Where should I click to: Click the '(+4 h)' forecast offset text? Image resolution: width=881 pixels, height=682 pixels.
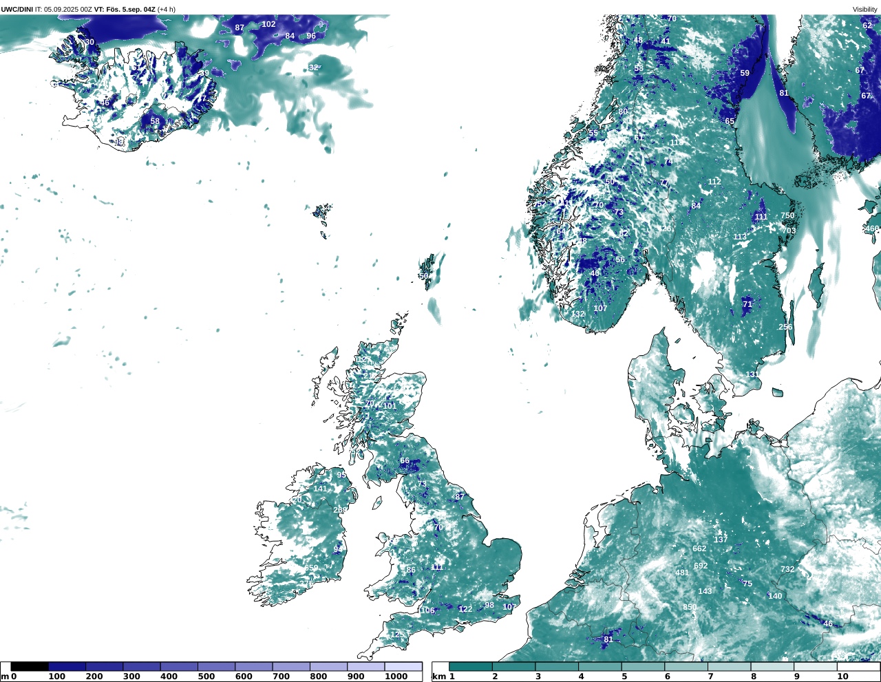pos(167,10)
